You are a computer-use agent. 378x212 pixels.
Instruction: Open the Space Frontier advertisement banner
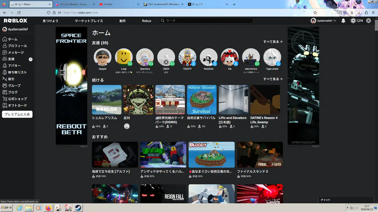[x=71, y=85]
